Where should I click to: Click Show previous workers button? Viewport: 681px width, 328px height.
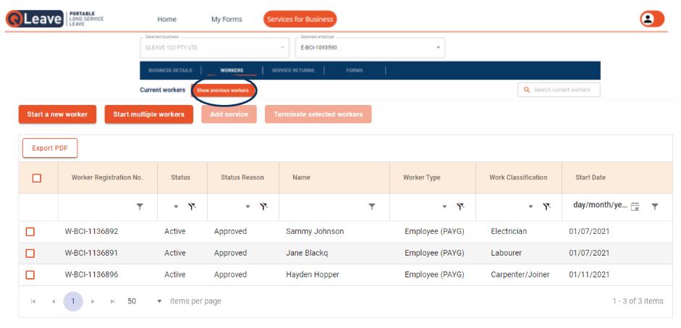(223, 91)
